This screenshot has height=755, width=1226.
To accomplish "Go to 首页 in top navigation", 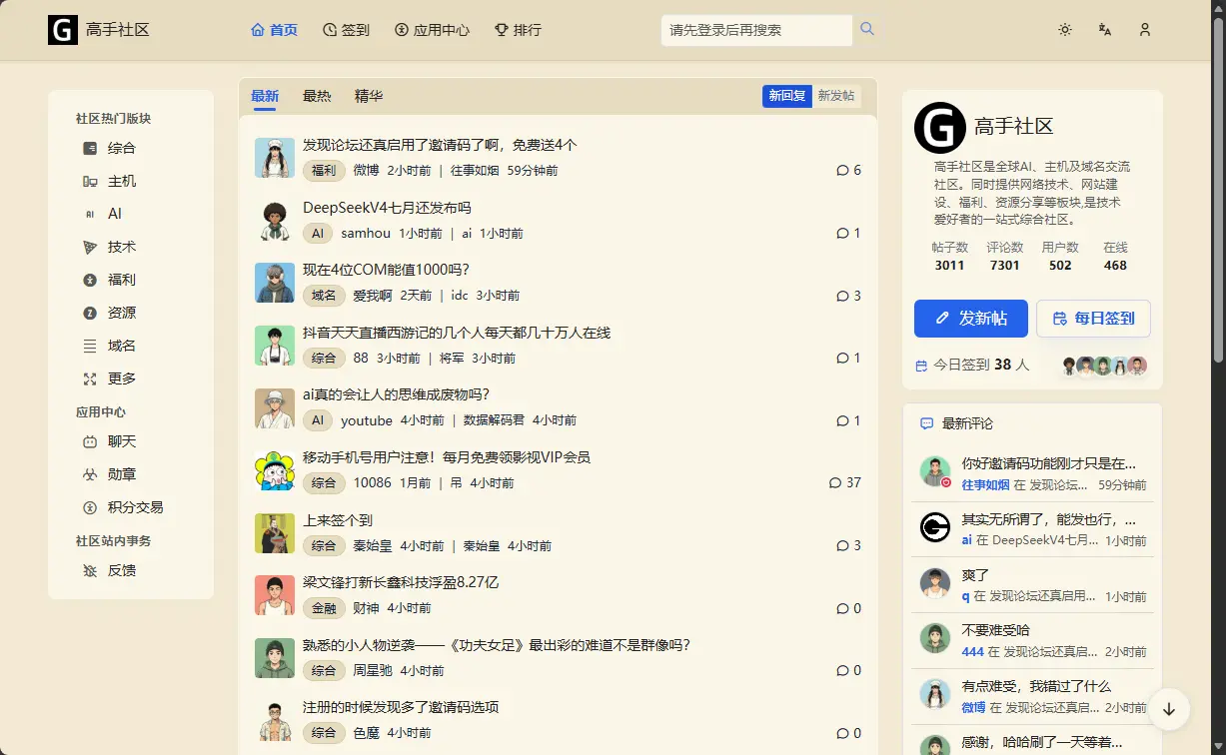I will pyautogui.click(x=274, y=30).
